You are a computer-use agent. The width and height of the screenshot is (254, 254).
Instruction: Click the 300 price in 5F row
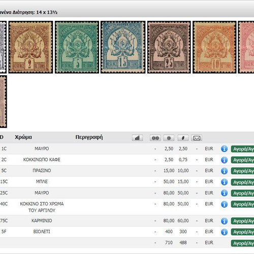(183, 232)
